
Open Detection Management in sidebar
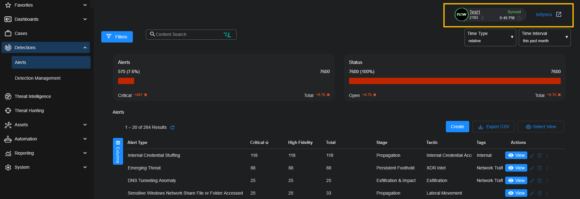click(x=38, y=78)
